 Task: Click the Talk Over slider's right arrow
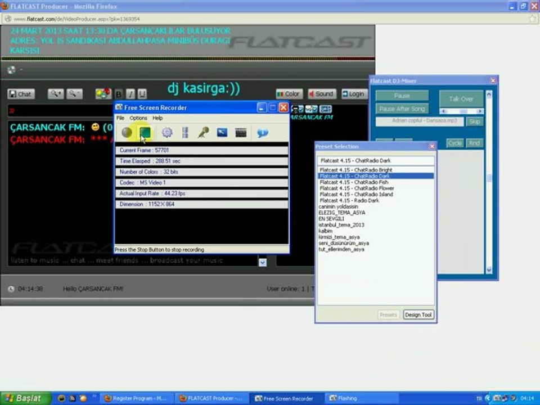point(479,111)
